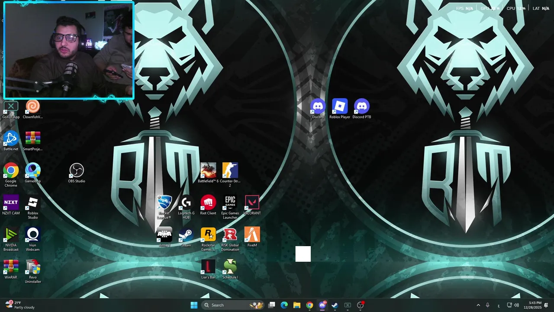554x312 pixels.
Task: Select the Iriun Webcam desktop icon
Action: tap(32, 239)
